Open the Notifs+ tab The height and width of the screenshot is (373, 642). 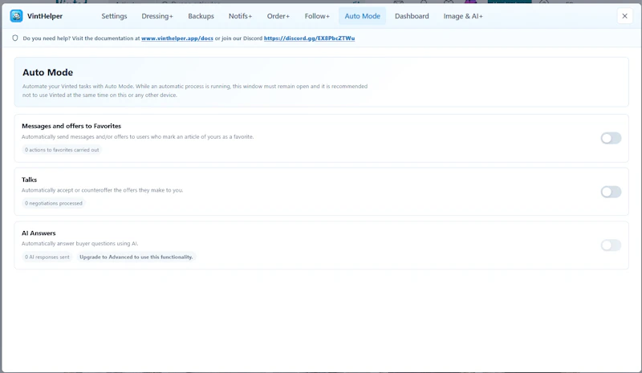[240, 16]
